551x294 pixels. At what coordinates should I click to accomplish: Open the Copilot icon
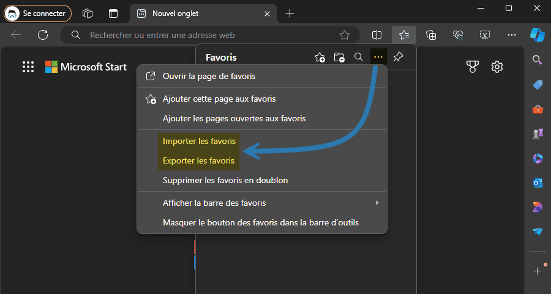click(x=538, y=35)
